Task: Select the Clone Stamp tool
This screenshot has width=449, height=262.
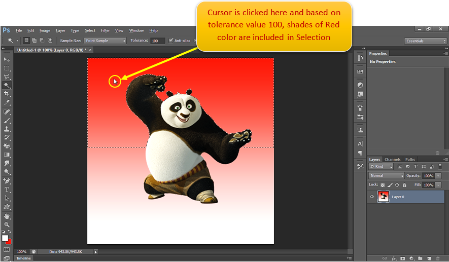Action: [7, 129]
